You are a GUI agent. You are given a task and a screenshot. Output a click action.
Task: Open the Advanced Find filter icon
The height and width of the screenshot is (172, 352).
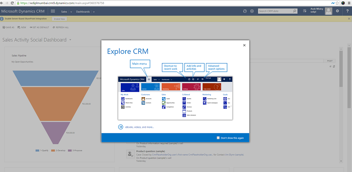[305, 11]
